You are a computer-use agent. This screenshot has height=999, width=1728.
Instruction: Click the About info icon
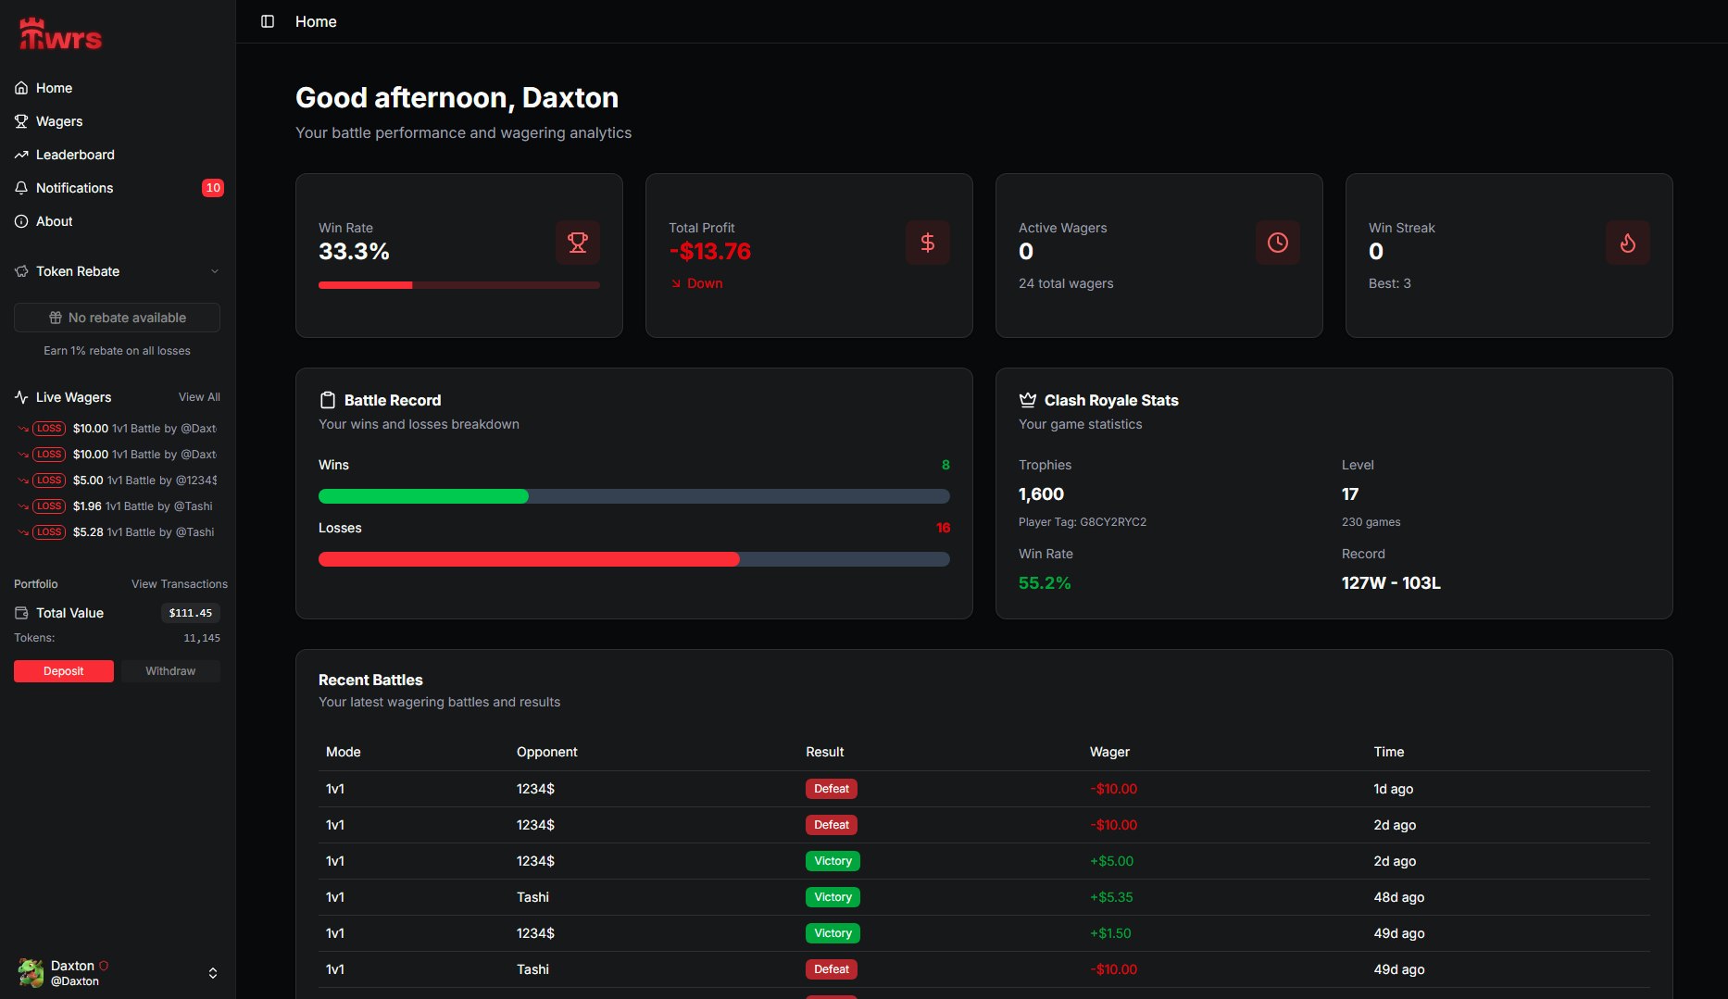21,221
